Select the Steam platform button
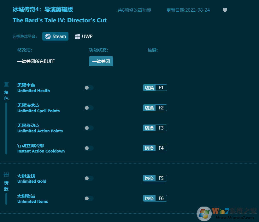The image size is (259, 222). click(x=55, y=36)
